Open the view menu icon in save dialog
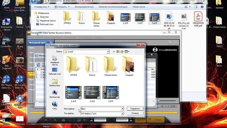This screenshot has width=227, height=128. coord(127,52)
